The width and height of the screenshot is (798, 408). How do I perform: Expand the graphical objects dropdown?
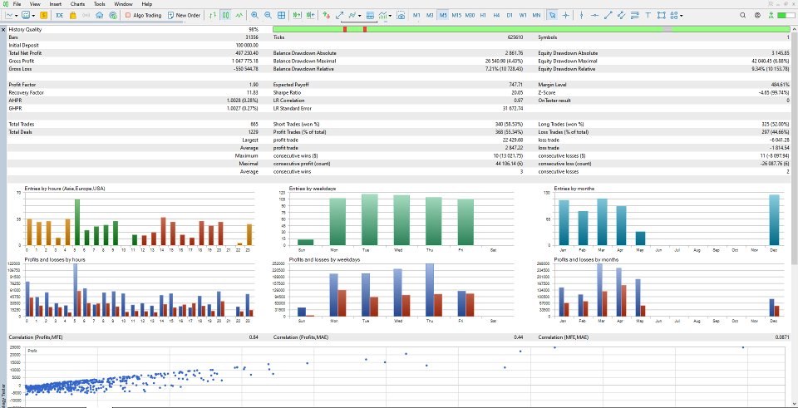[x=681, y=15]
